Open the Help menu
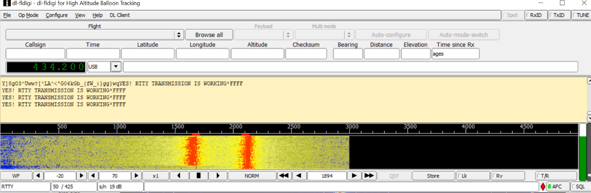The height and width of the screenshot is (193, 591). (97, 15)
